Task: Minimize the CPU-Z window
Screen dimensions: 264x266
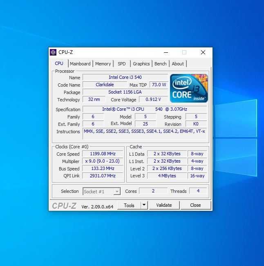Action: click(x=166, y=52)
